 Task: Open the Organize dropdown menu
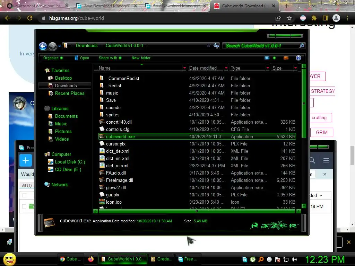(x=53, y=58)
